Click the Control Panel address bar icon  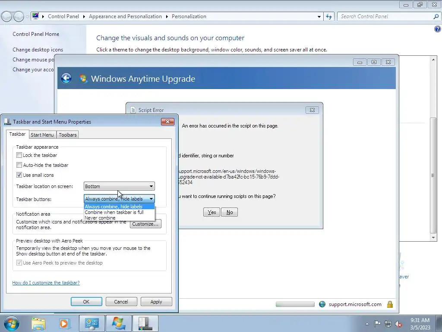click(35, 16)
